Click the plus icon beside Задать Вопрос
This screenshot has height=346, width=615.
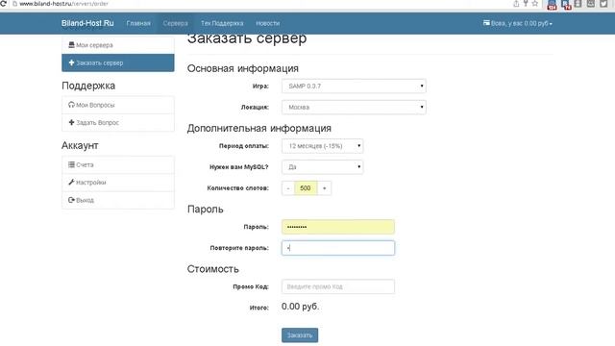(x=71, y=122)
